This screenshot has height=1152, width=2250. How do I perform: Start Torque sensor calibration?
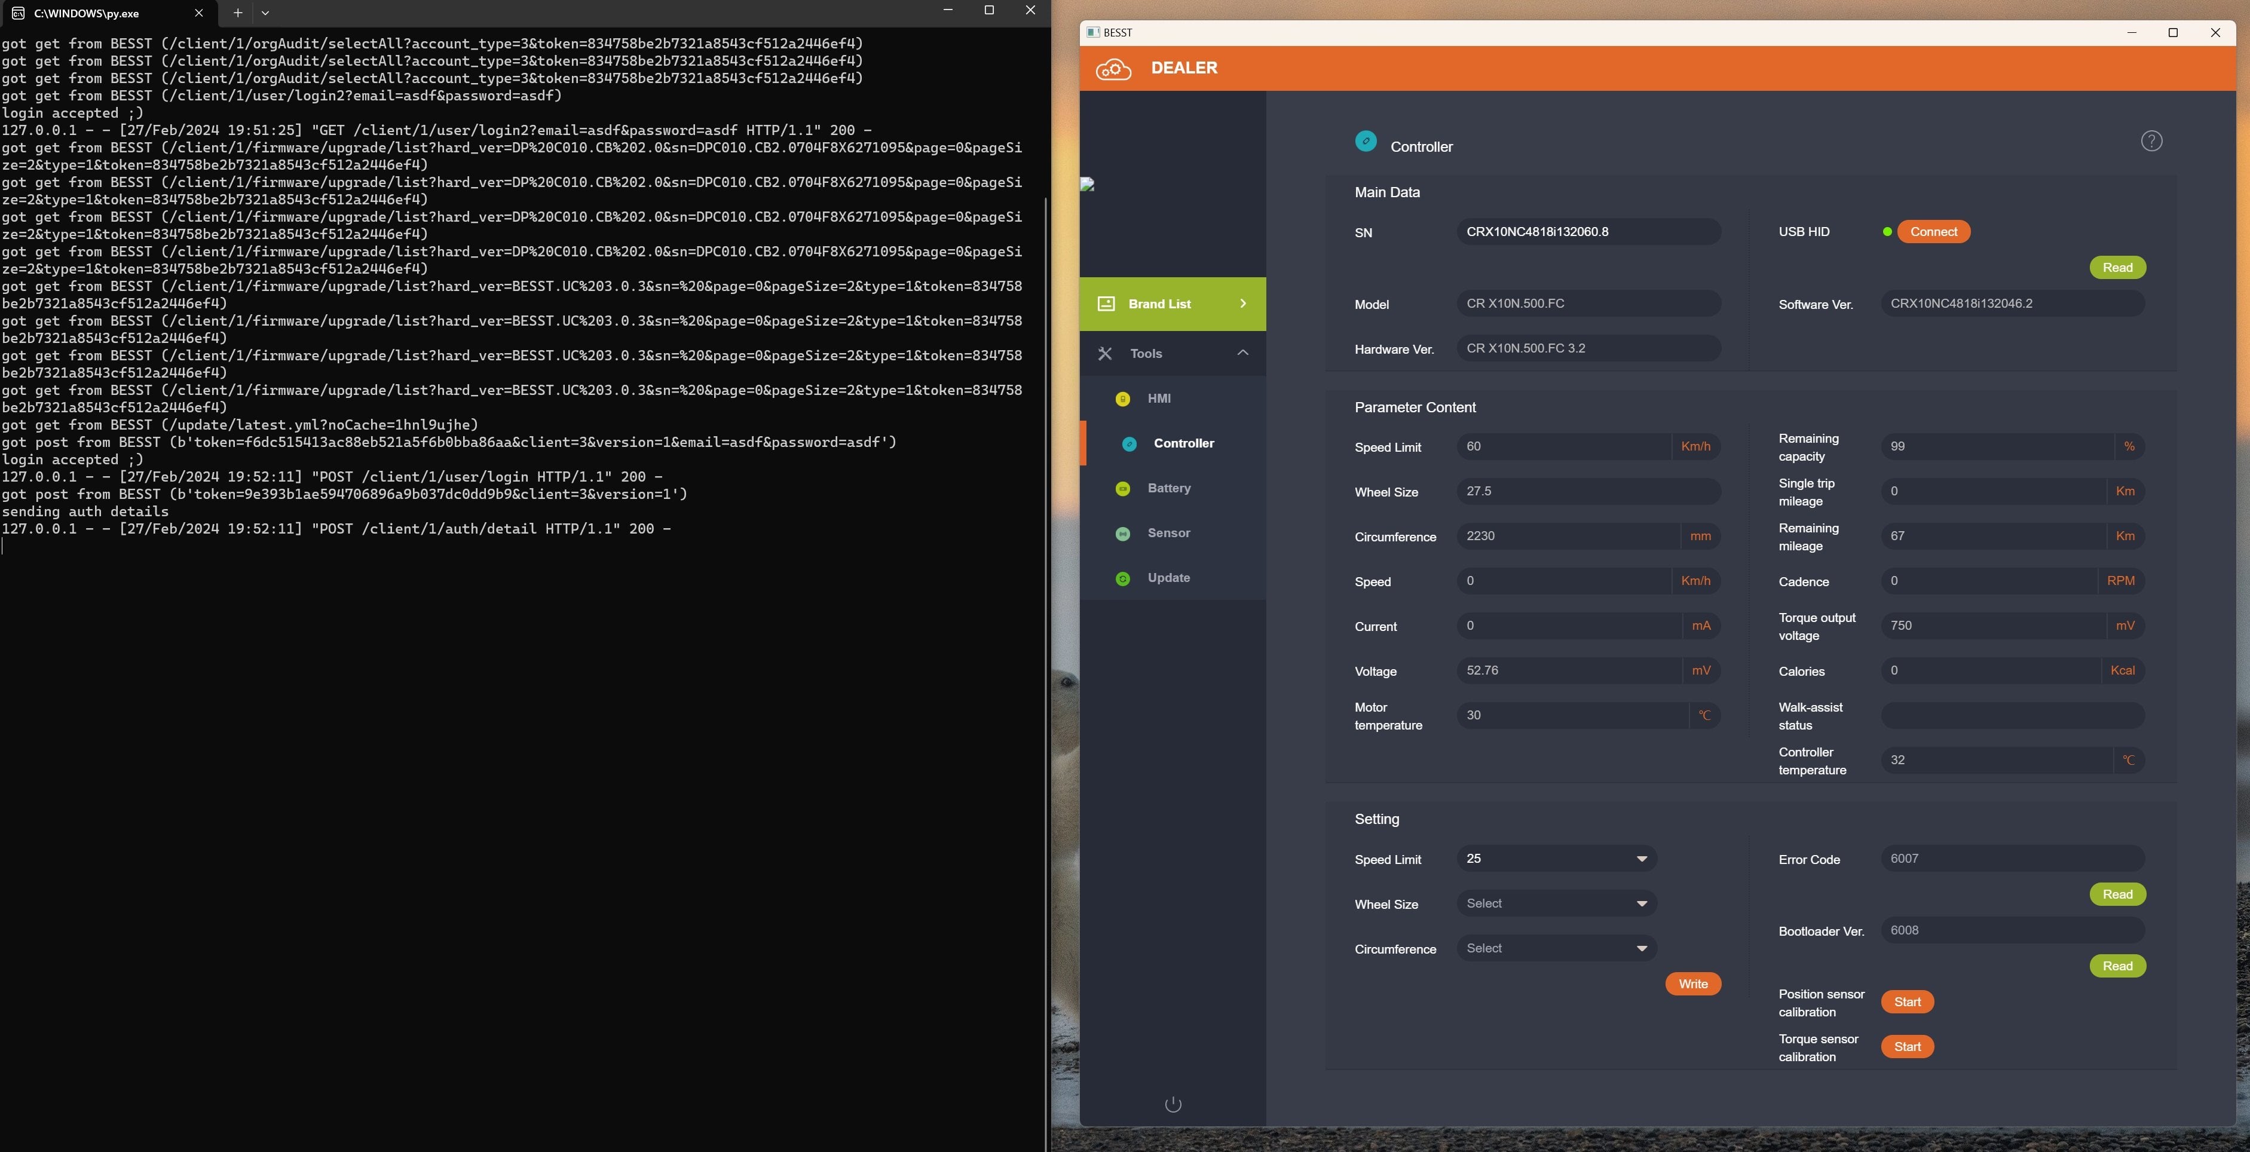(1907, 1046)
